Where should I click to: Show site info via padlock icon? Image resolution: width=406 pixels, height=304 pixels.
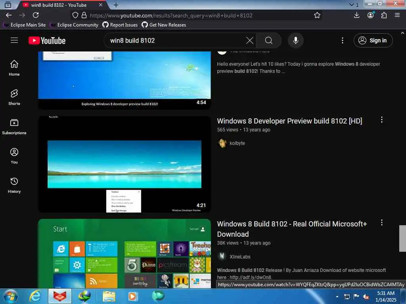[x=84, y=15]
